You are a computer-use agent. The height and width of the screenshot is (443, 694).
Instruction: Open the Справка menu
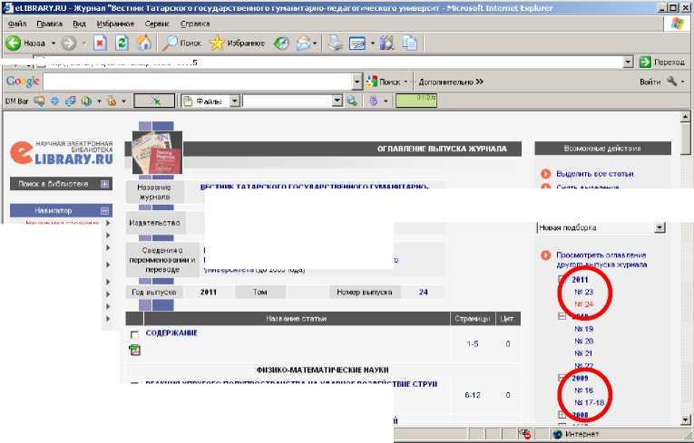click(195, 24)
